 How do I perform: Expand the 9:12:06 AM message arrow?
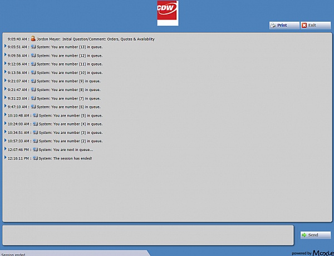6,63
